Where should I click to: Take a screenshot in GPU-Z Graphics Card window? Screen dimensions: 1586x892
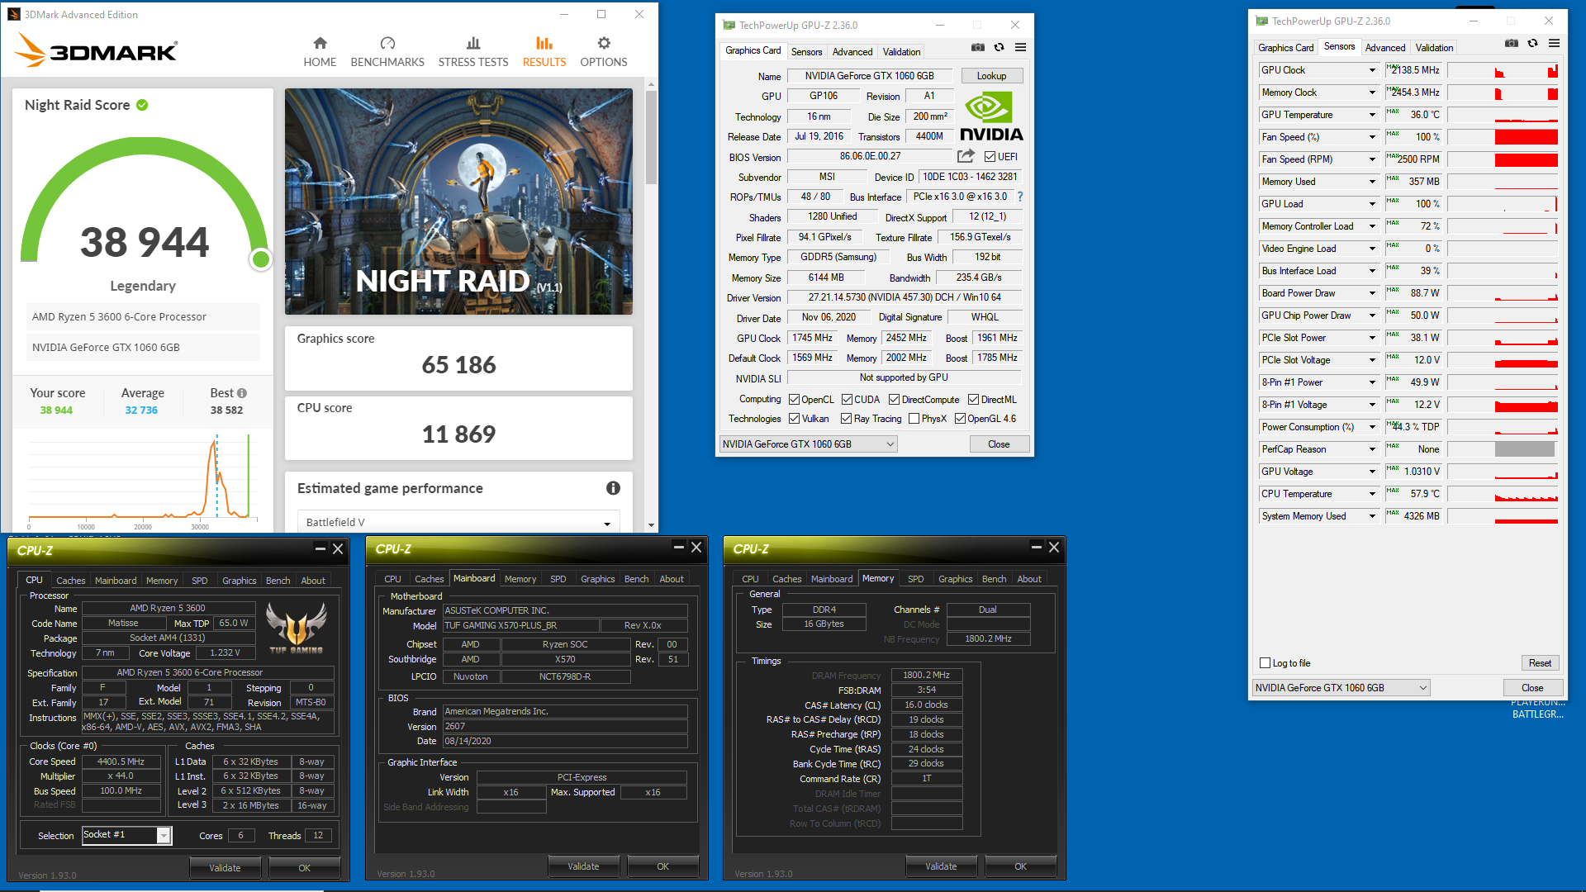pyautogui.click(x=978, y=48)
